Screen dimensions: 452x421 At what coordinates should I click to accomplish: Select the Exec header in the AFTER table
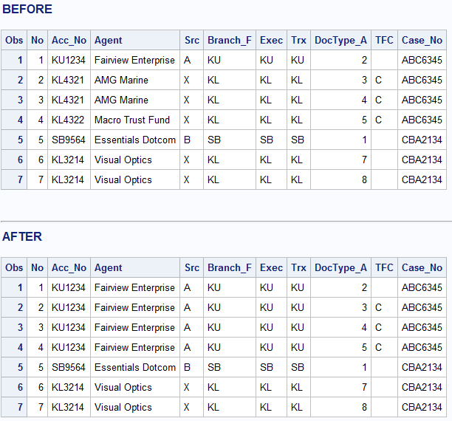pos(271,267)
